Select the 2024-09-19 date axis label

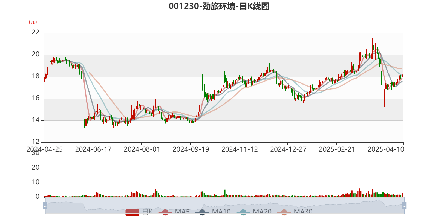coord(191,149)
